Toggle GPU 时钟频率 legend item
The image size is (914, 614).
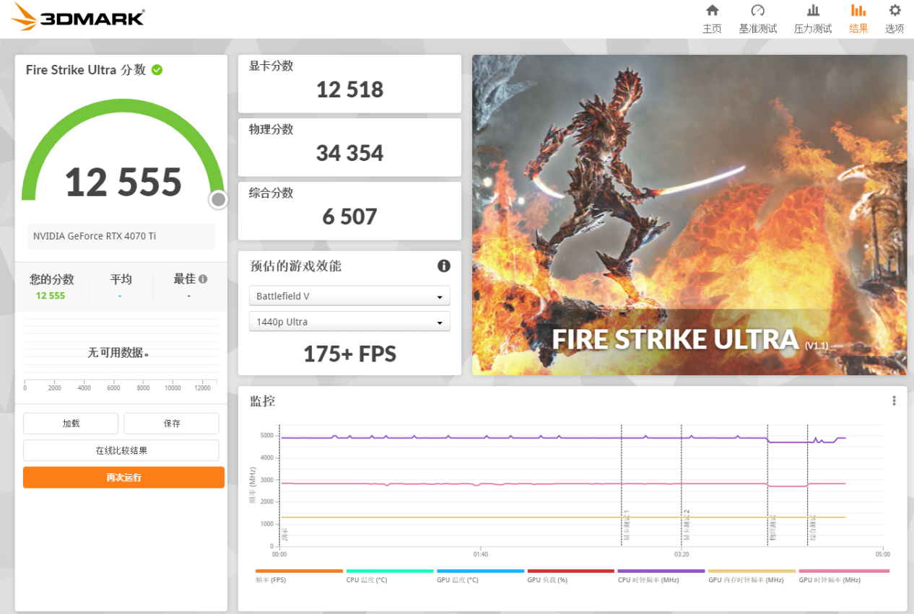tap(844, 576)
